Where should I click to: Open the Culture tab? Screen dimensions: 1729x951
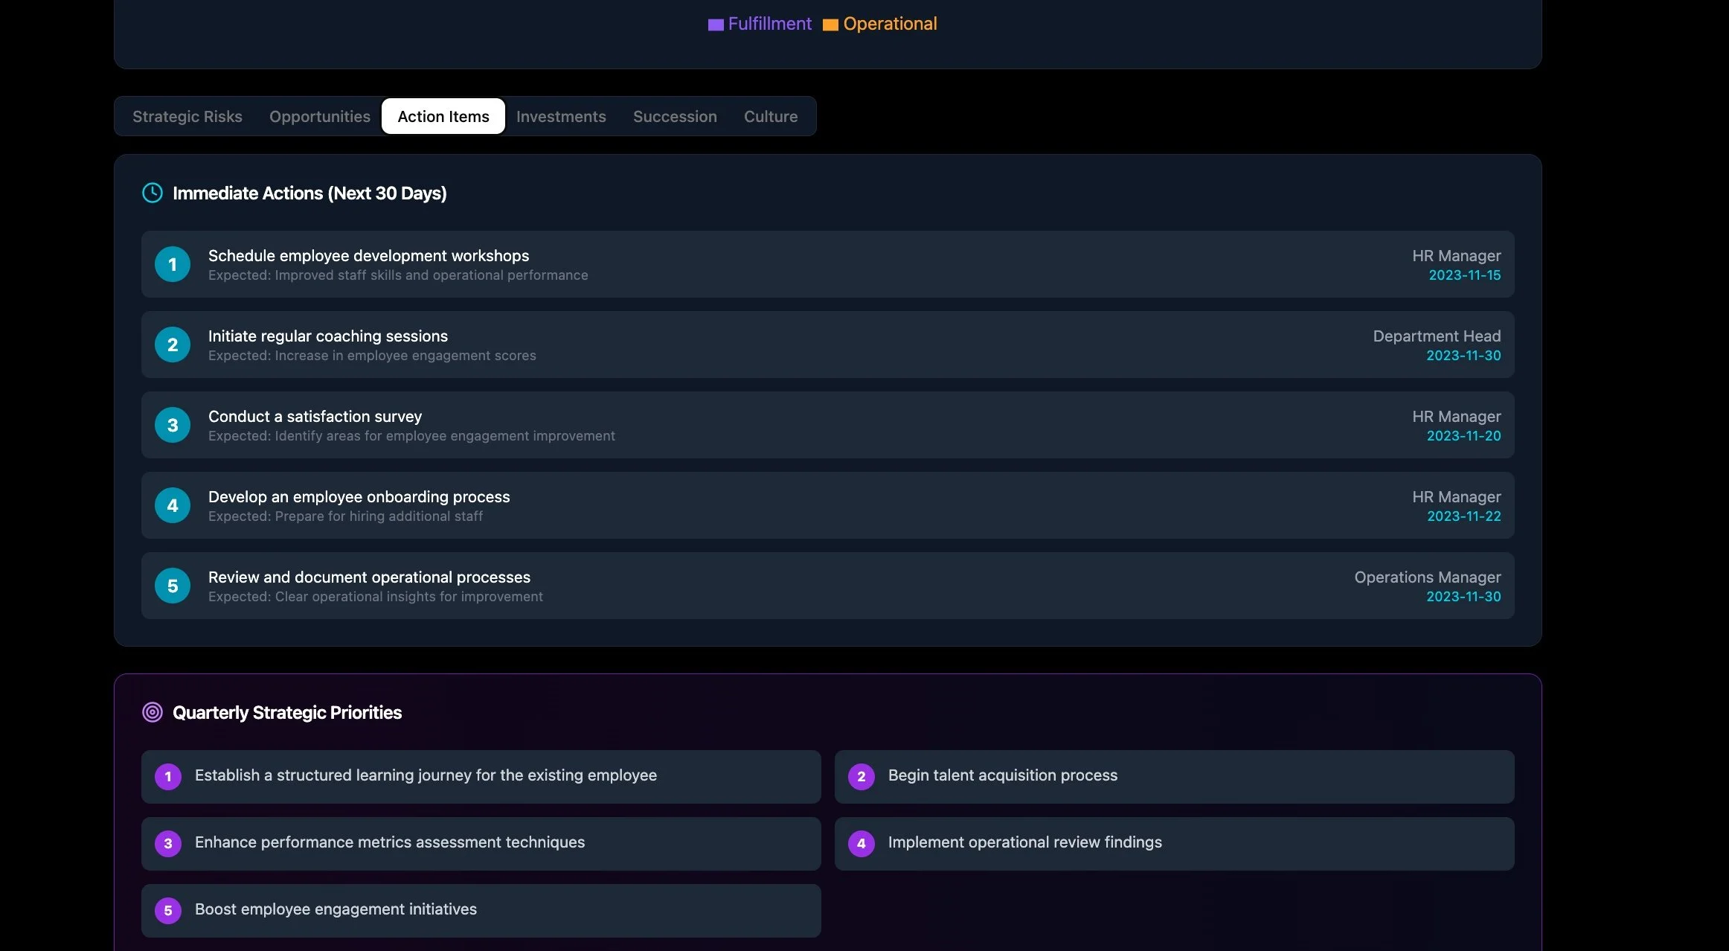click(x=771, y=117)
